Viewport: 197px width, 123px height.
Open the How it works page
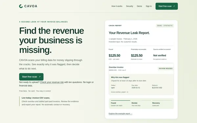point(117,6)
